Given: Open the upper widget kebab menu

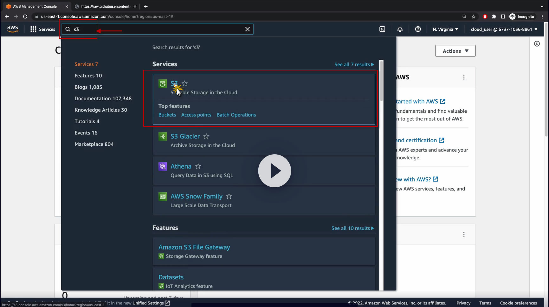Looking at the screenshot, I should [464, 77].
